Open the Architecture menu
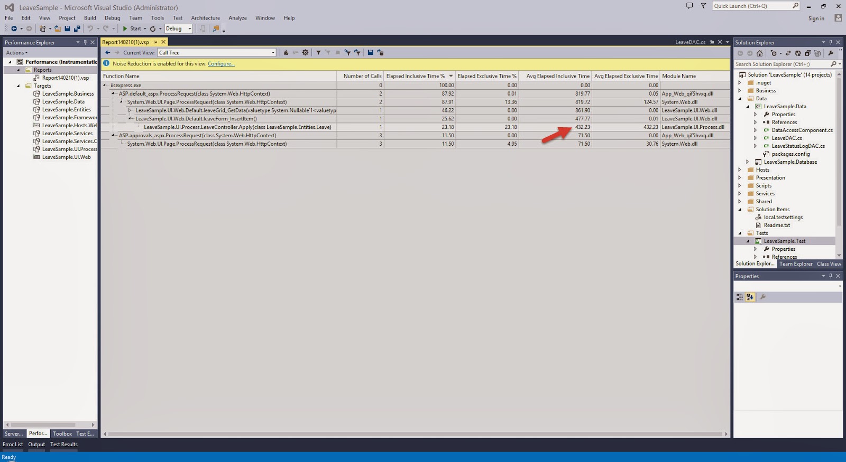 click(206, 18)
